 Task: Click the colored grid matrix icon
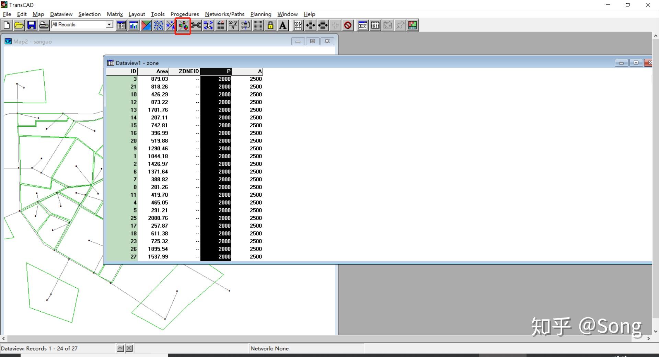[x=413, y=25]
